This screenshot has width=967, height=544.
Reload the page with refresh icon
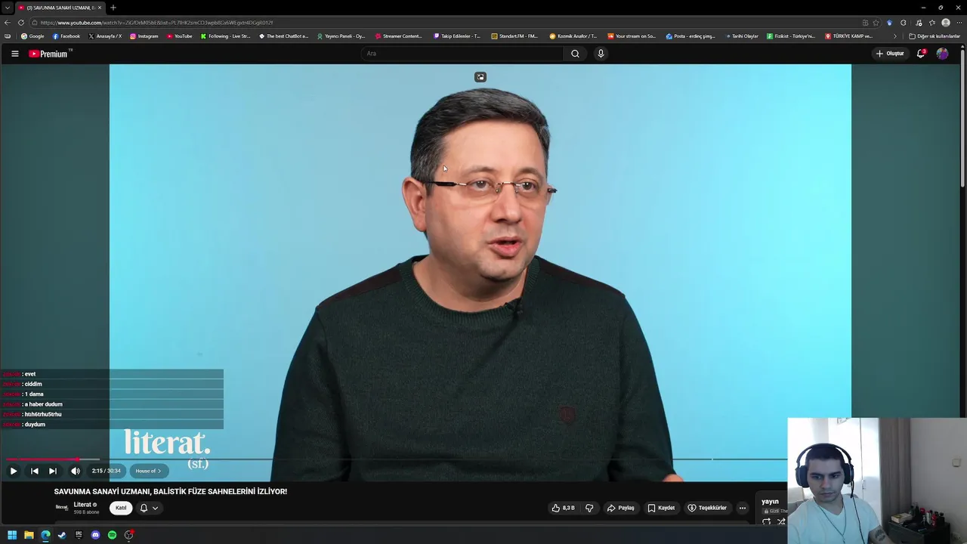coord(21,23)
